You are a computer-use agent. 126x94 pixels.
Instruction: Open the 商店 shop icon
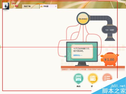tap(78, 78)
